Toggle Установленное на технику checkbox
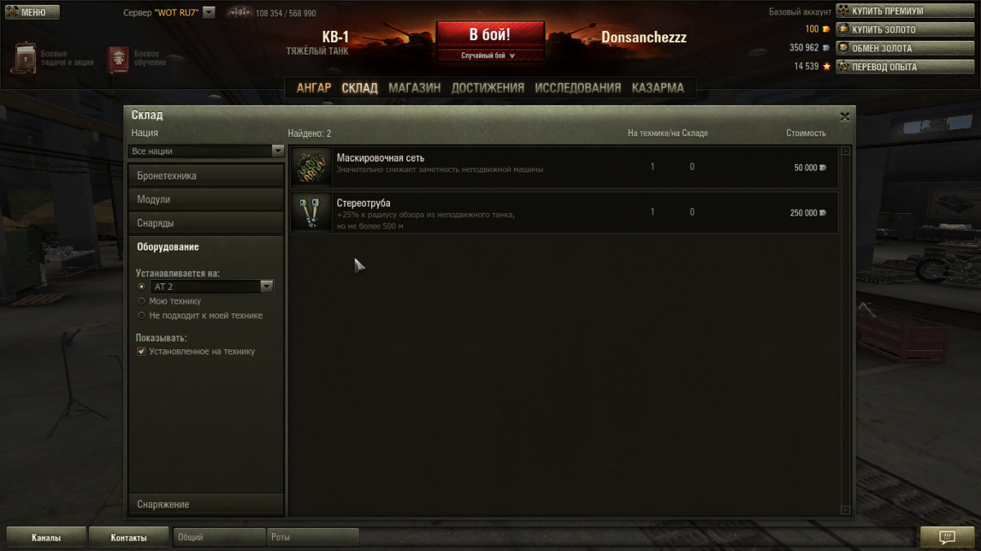Image resolution: width=981 pixels, height=551 pixels. (x=141, y=352)
